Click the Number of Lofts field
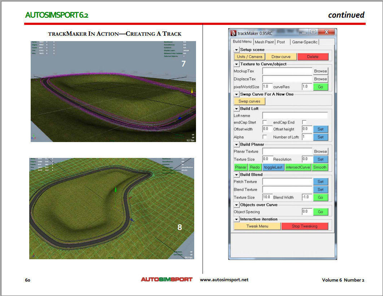Screen dimensions: 383x296 tap(307, 137)
